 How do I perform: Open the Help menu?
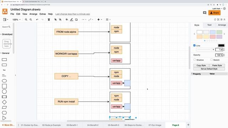click(50, 14)
